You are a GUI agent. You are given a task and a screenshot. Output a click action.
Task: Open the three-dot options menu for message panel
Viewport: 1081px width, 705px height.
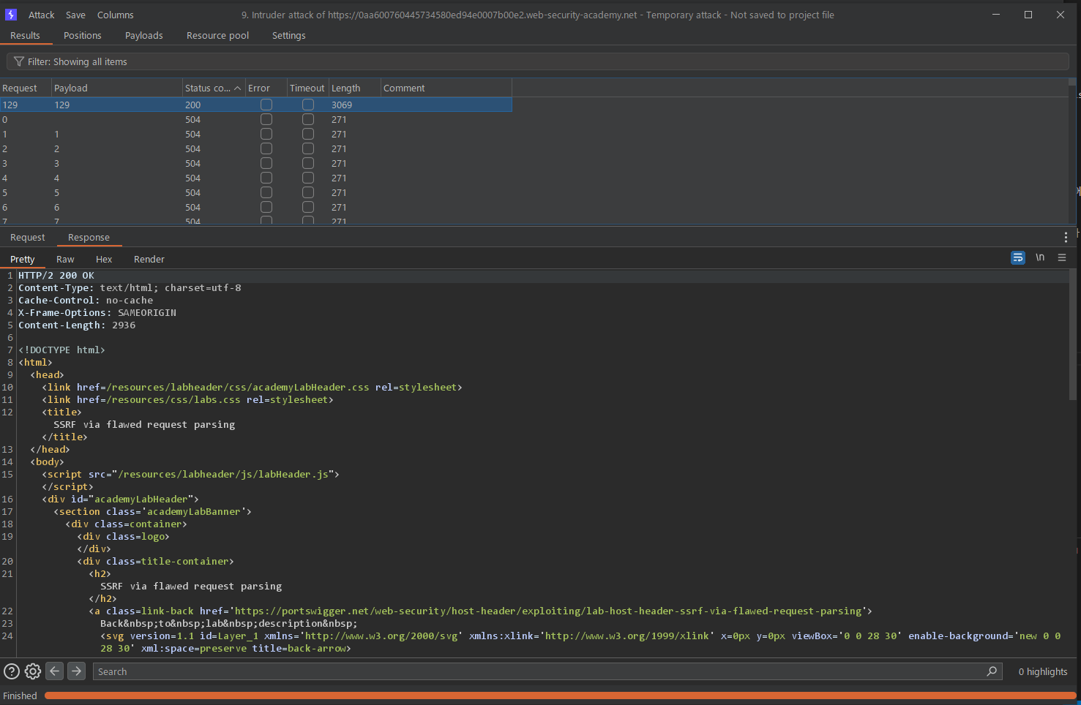click(1066, 237)
